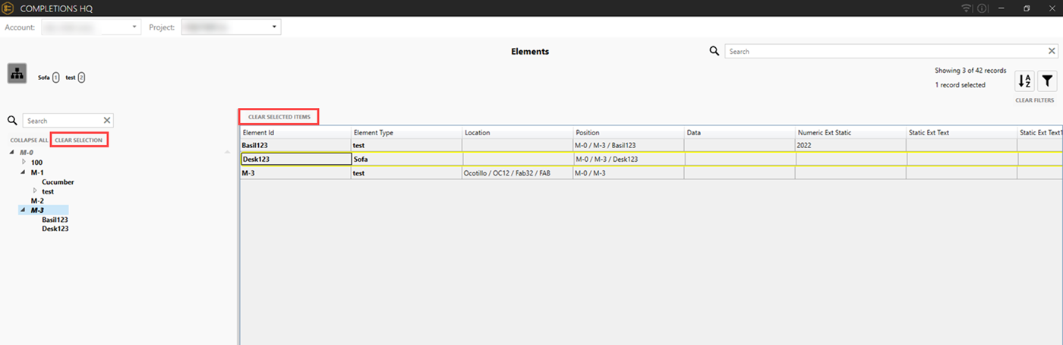Click Clear Selection in tree panel
The image size is (1063, 345).
(x=79, y=140)
